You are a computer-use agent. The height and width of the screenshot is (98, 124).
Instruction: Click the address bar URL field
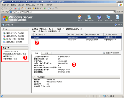[x=61, y=12]
